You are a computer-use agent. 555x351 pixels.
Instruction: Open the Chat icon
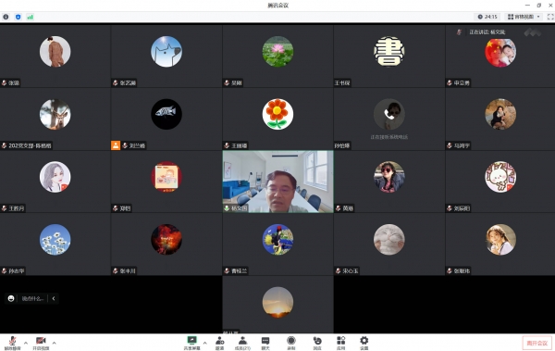265,343
